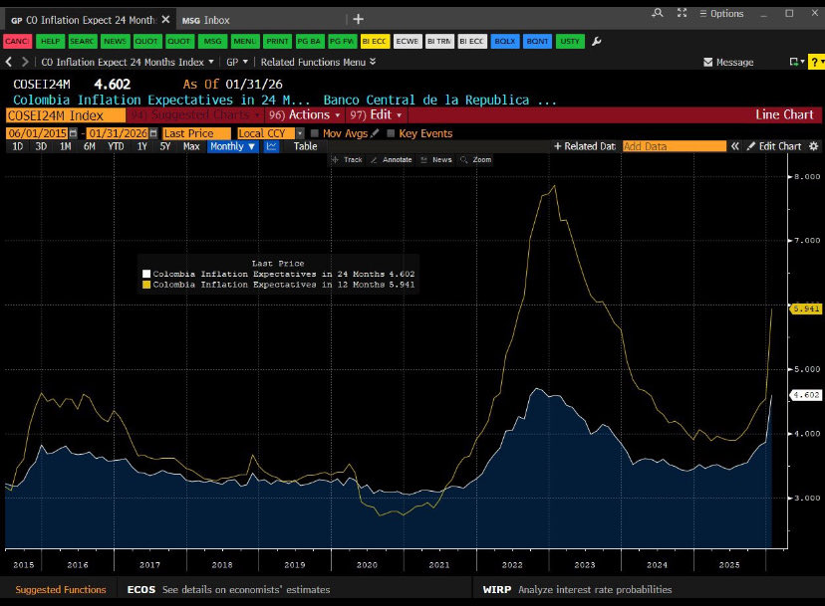Image resolution: width=825 pixels, height=606 pixels.
Task: Click the yellow BI ECC shortcut button
Action: point(375,41)
